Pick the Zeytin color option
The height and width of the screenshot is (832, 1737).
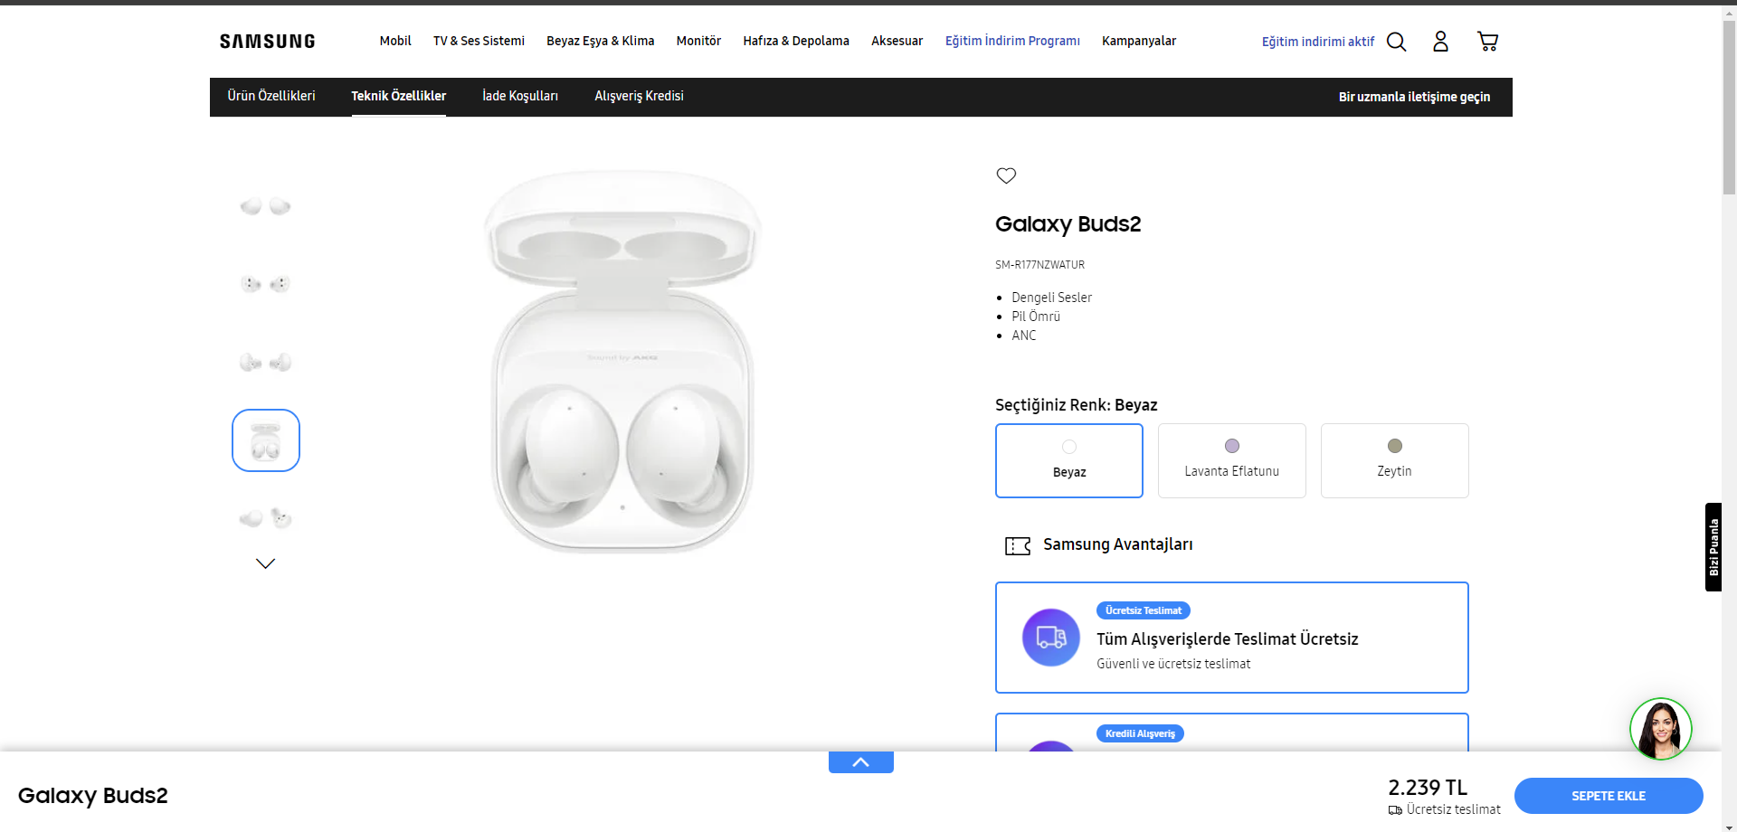1394,460
